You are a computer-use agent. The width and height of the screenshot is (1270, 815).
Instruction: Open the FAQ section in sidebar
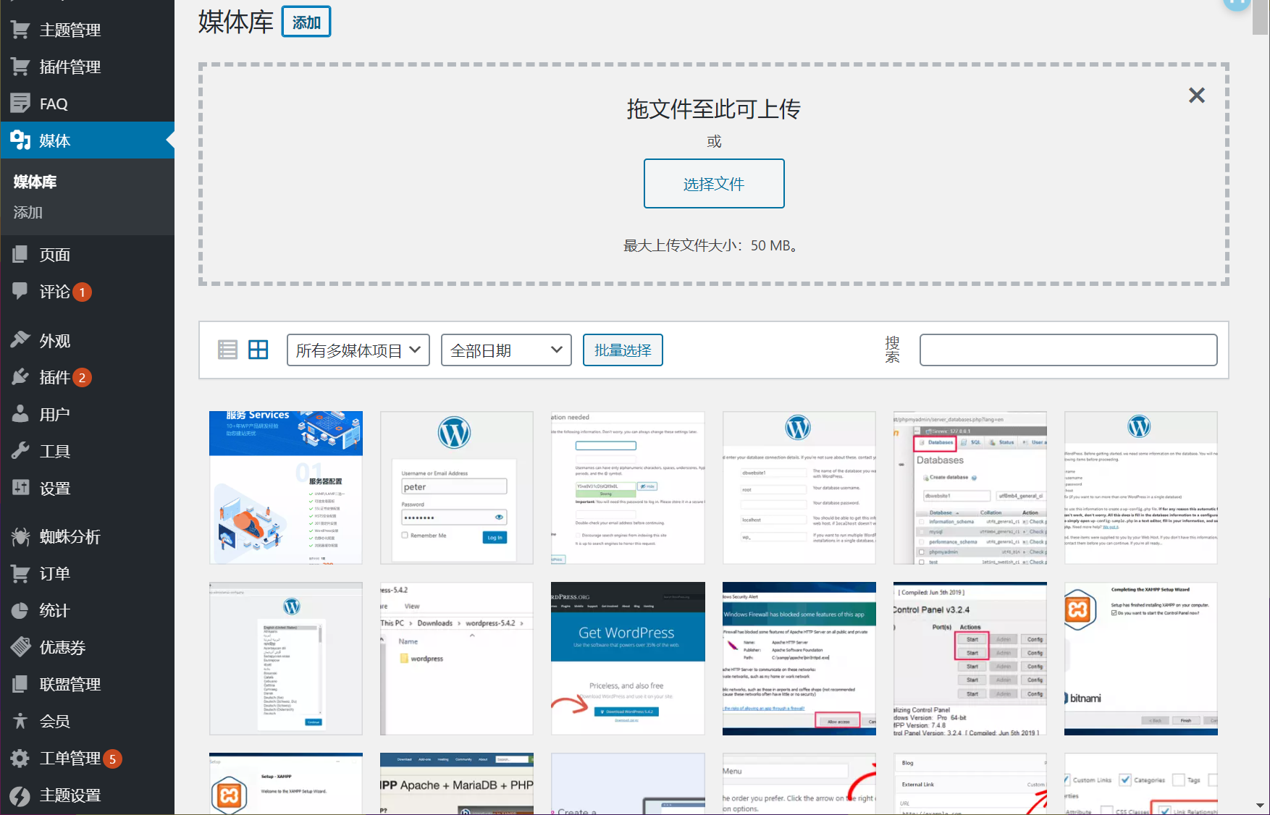pyautogui.click(x=54, y=103)
